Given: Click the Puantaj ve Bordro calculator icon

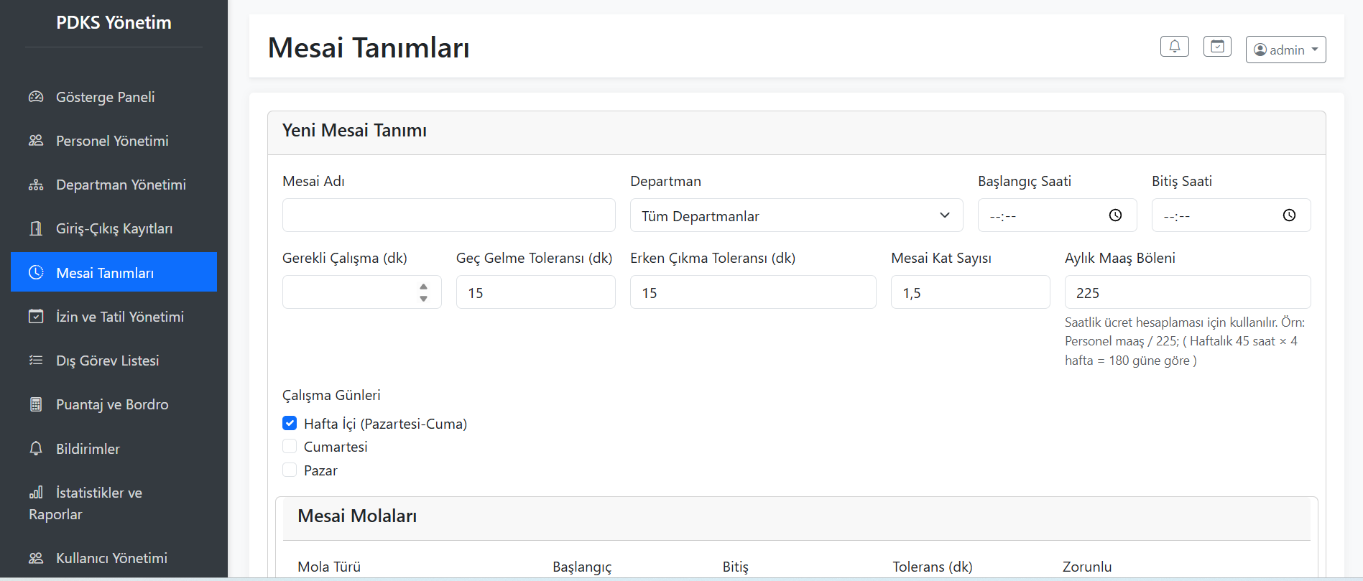Looking at the screenshot, I should (36, 404).
